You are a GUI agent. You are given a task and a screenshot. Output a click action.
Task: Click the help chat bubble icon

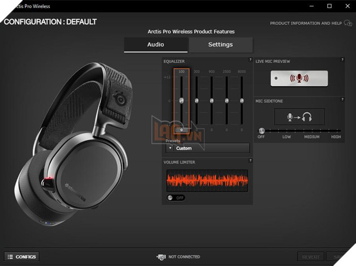coord(348,23)
